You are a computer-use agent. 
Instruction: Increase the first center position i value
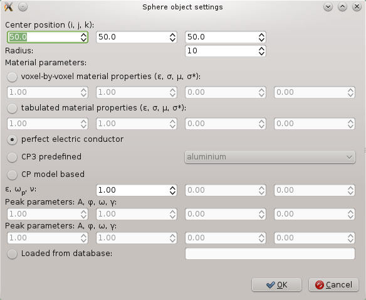click(x=83, y=35)
